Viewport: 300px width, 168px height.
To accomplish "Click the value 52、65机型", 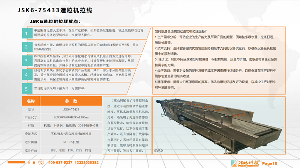I will point(71,142).
